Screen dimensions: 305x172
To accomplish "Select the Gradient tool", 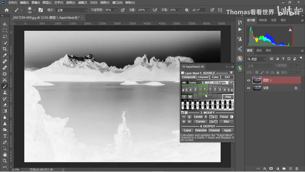I will pyautogui.click(x=5, y=111).
